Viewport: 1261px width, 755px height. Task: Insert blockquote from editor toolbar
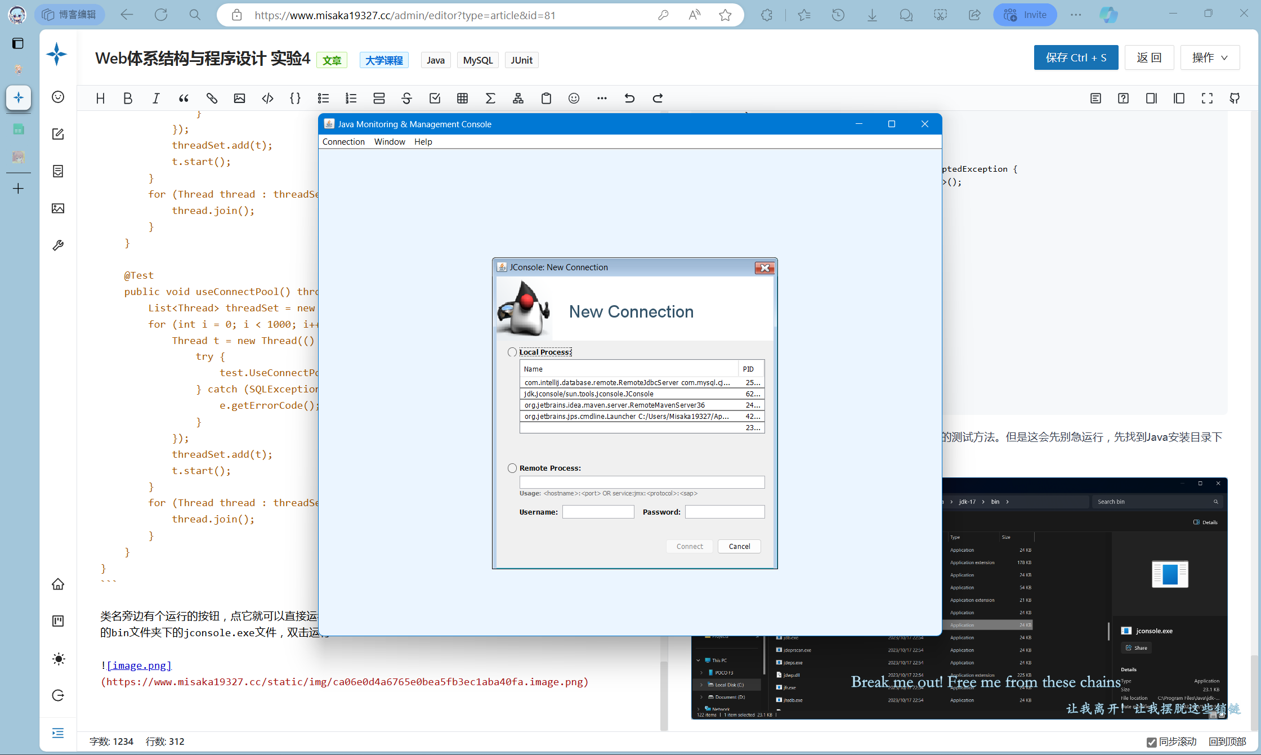184,99
